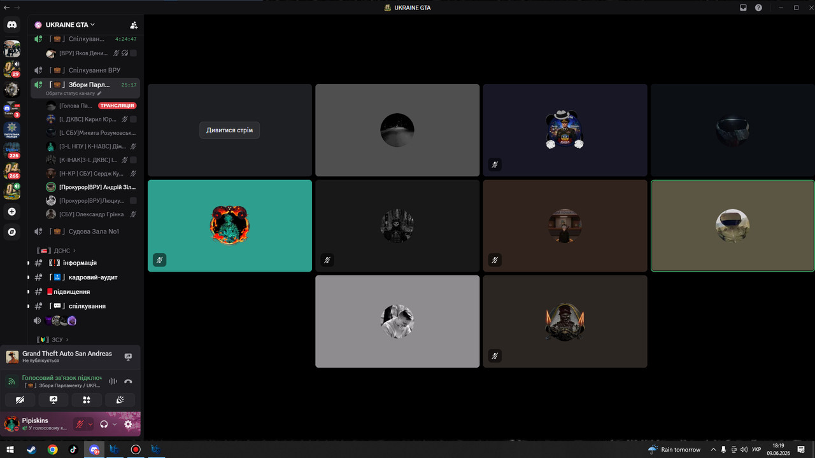The height and width of the screenshot is (458, 815).
Task: Open the інформація text channel
Action: (85, 263)
